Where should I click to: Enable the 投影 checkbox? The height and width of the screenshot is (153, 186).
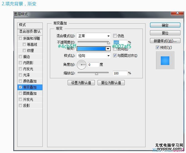point(21,105)
